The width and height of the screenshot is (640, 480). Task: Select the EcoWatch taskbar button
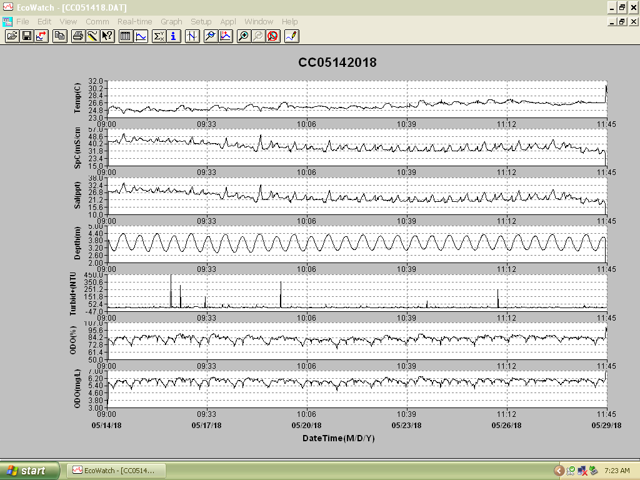coord(116,471)
